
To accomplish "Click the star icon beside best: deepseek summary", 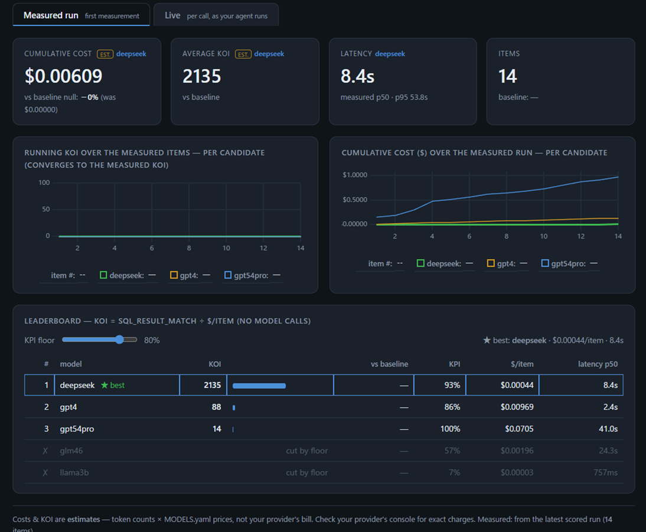I will click(x=487, y=340).
